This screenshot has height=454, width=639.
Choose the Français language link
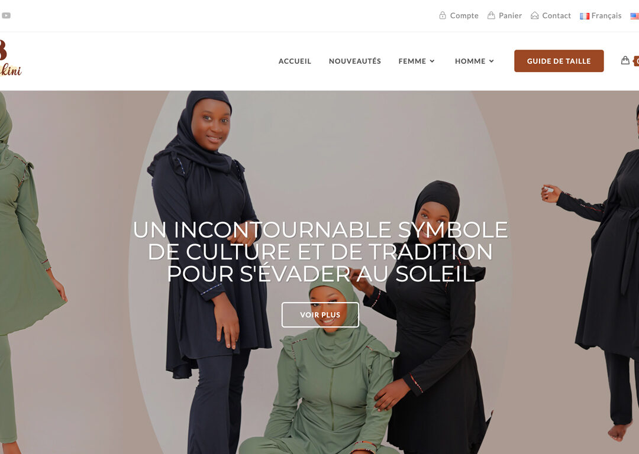606,15
